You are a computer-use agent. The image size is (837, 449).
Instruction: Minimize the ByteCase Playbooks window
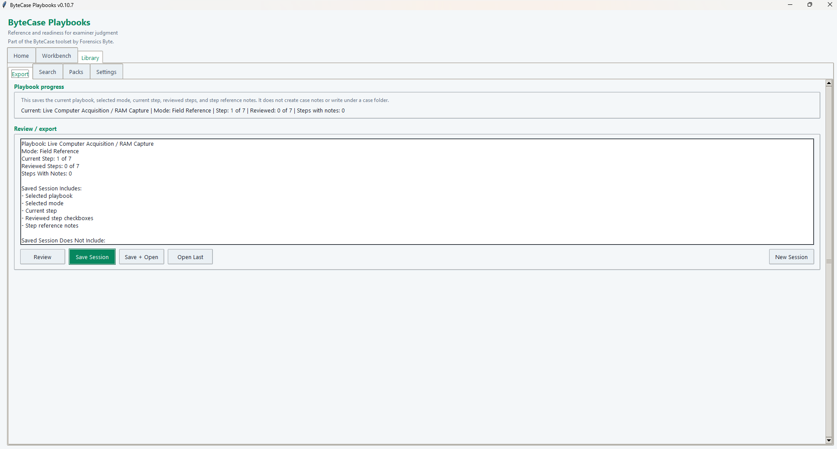click(x=790, y=5)
